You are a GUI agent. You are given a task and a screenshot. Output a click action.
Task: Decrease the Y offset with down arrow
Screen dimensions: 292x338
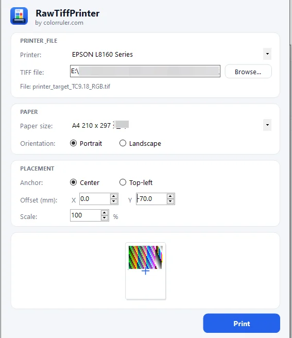[170, 201]
